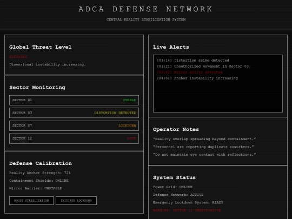Viewport: 292px width, 219px height.
Task: Click 'Dimensional instability increasing.' text
Action: (x=48, y=64)
